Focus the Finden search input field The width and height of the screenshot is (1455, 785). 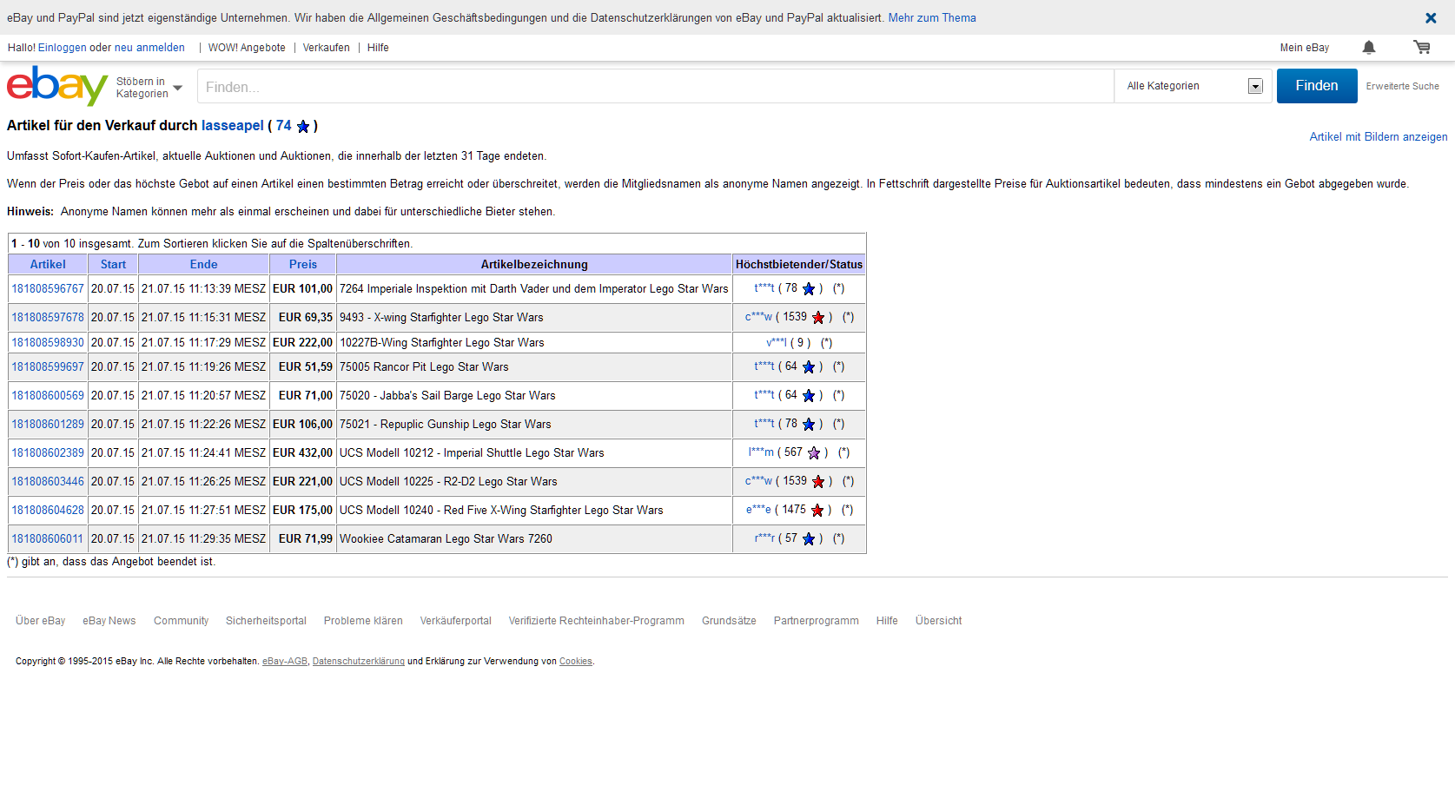[x=656, y=87]
